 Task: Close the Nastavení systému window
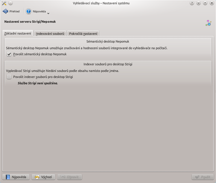[212, 3]
